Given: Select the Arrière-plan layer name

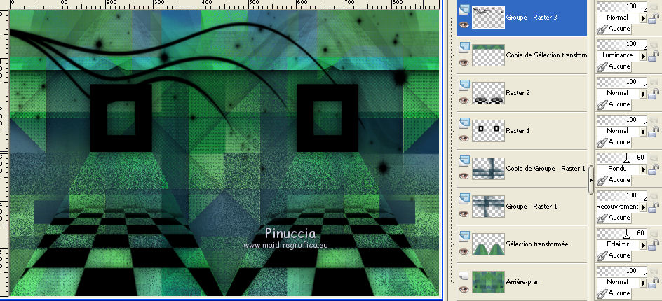Looking at the screenshot, I should tap(522, 282).
